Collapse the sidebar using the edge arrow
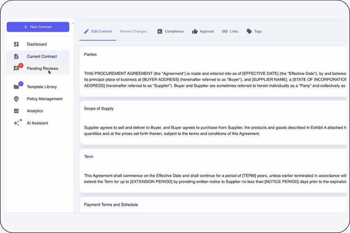350x233 pixels. coord(73,23)
